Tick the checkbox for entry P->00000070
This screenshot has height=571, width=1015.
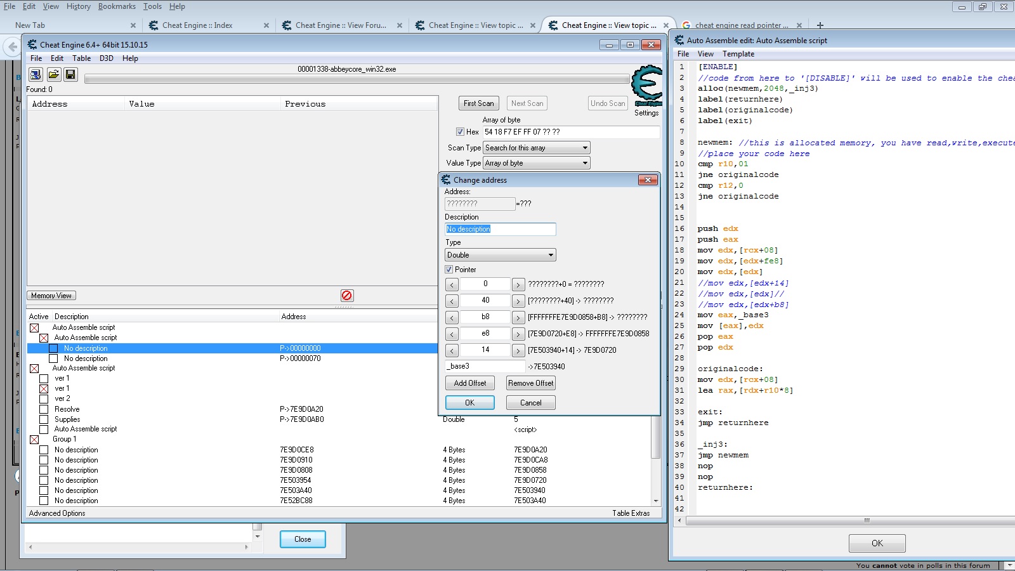point(54,358)
